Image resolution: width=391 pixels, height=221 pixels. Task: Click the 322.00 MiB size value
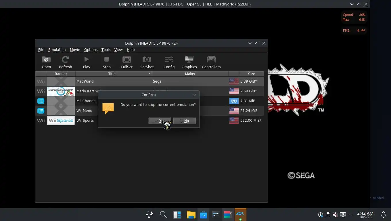pos(251,121)
